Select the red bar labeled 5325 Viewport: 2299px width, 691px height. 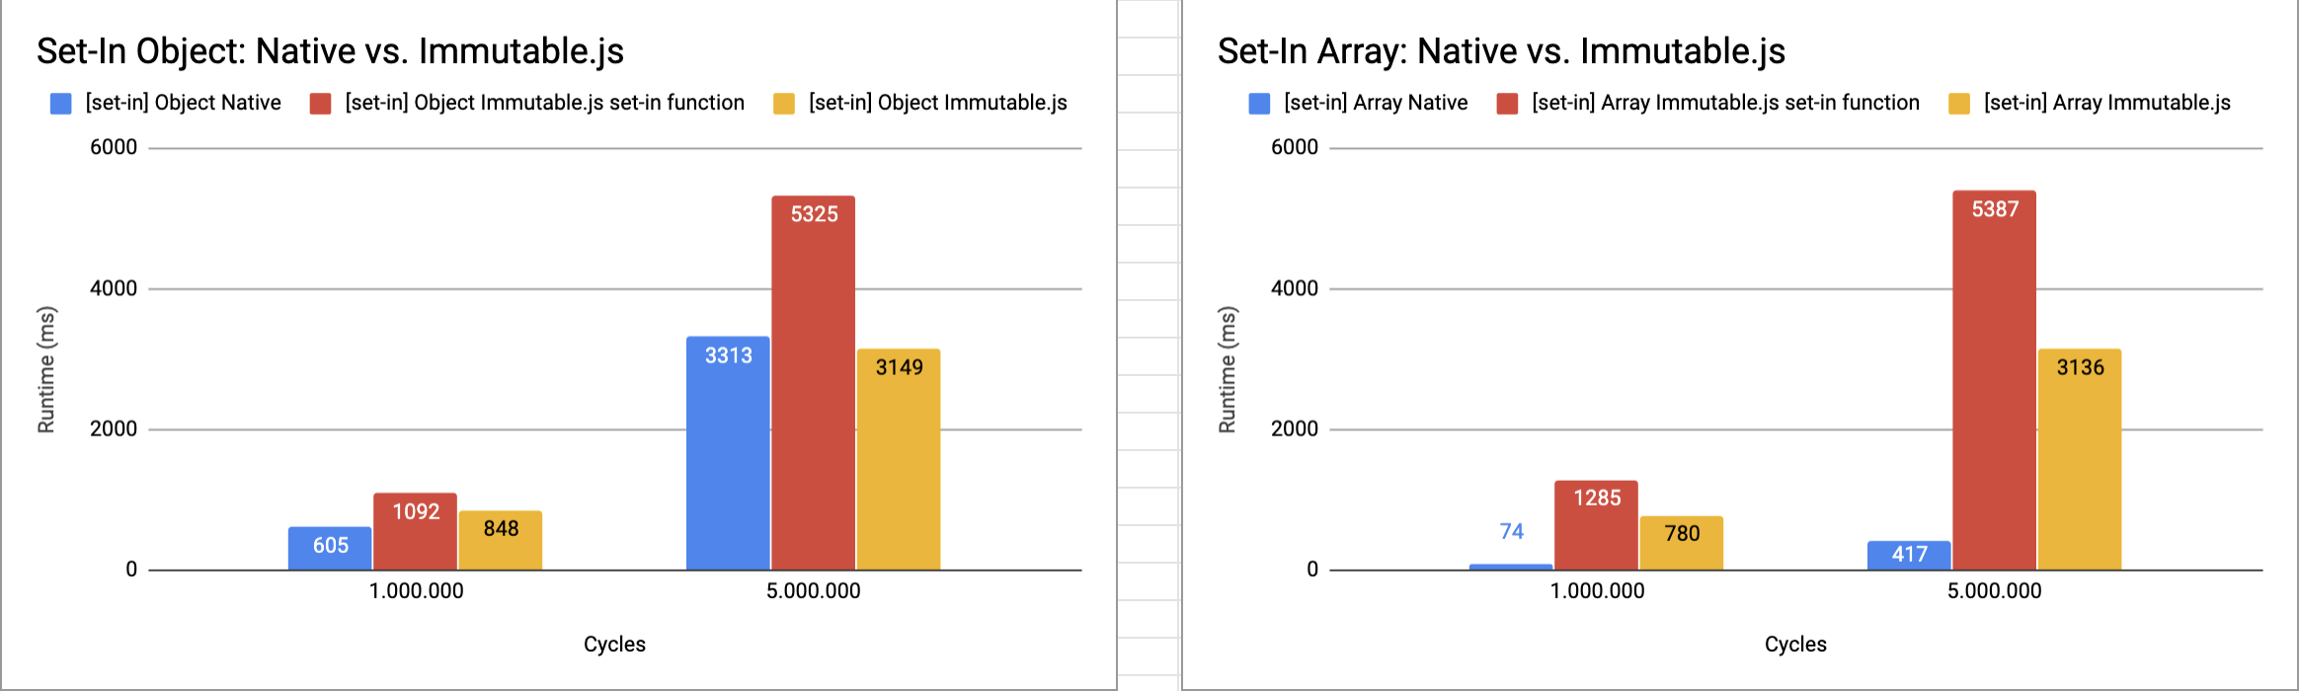point(813,383)
